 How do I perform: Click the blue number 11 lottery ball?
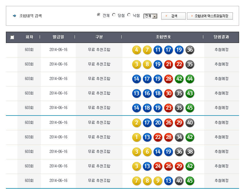pos(158,50)
